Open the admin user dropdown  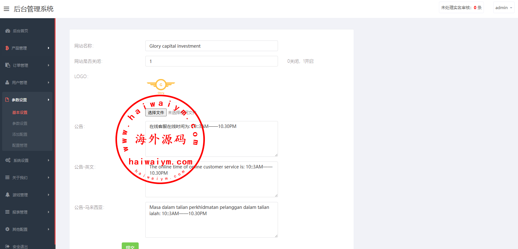coord(503,8)
